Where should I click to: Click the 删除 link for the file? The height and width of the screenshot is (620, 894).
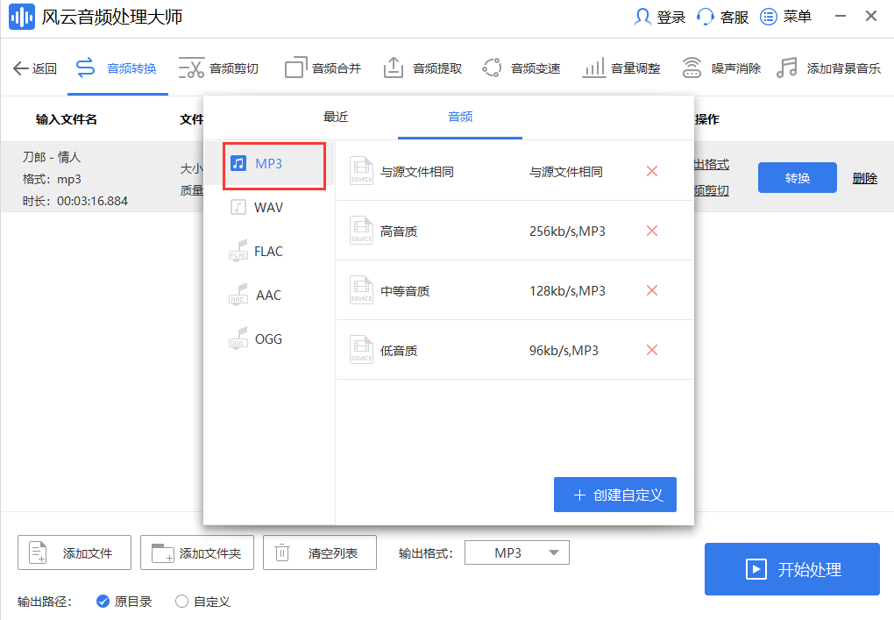tap(865, 179)
